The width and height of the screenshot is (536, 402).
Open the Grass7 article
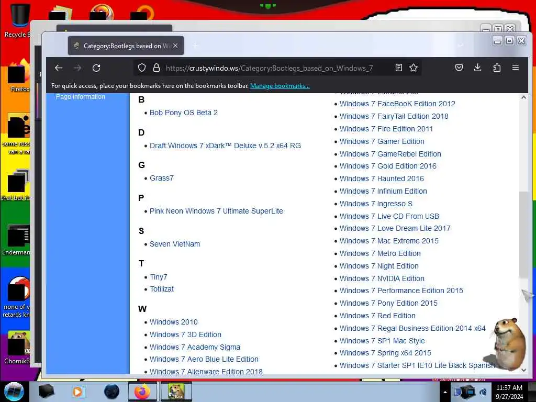point(162,178)
